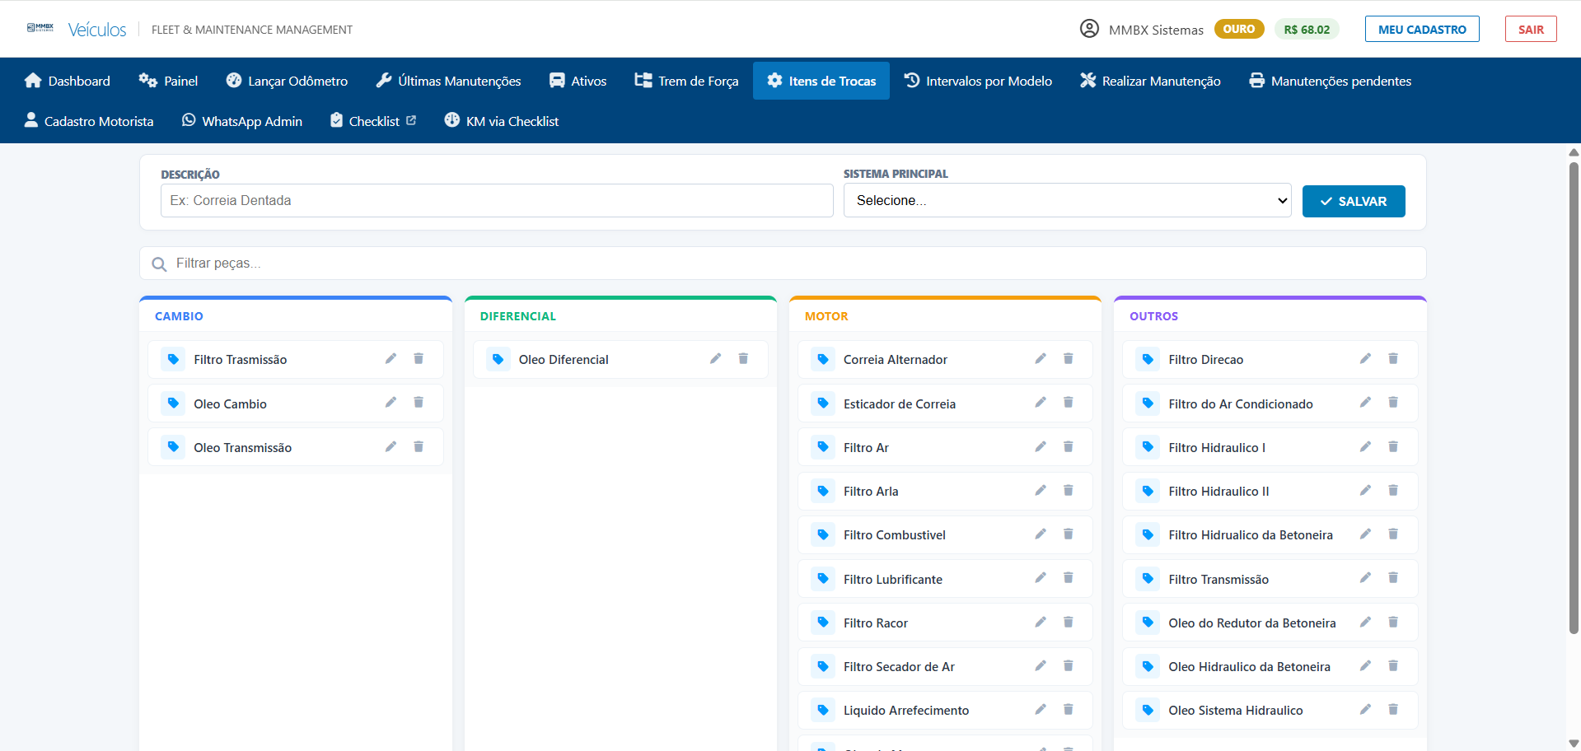Delete the Liquido Arrefecimento item
This screenshot has height=751, width=1581.
point(1069,709)
